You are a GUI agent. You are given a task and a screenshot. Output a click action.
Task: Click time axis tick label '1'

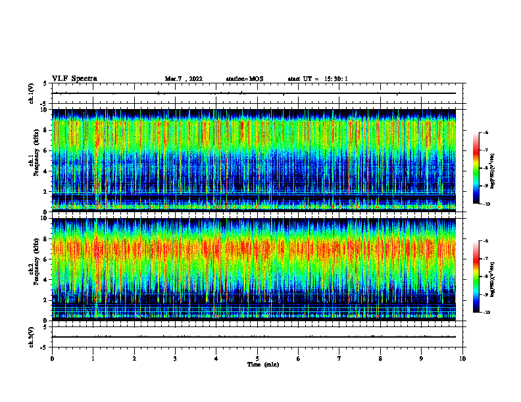coord(93,359)
